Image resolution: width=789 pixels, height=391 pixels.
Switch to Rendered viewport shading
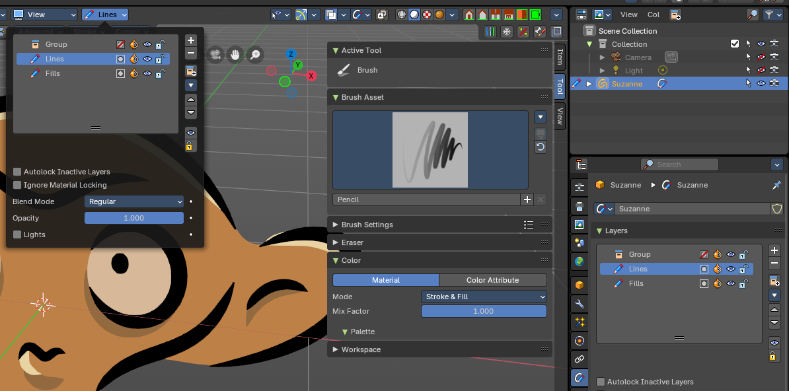[439, 15]
